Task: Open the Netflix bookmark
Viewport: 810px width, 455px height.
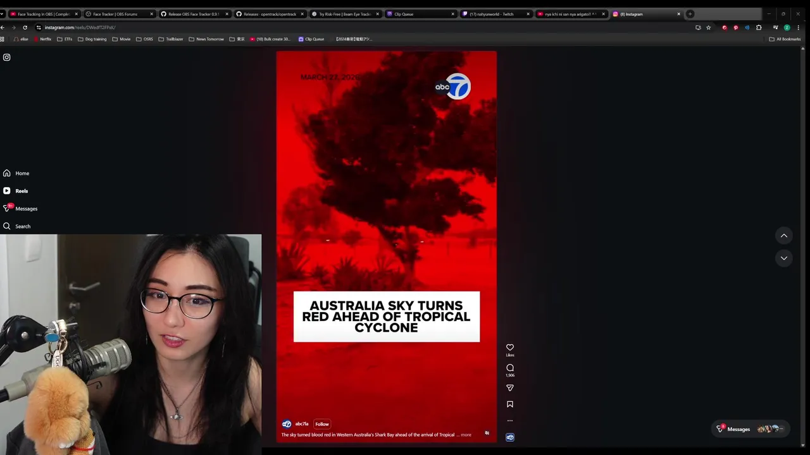Action: coord(42,39)
